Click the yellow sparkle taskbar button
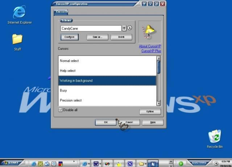Image resolution: width=232 pixels, height=167 pixels. click(x=119, y=164)
